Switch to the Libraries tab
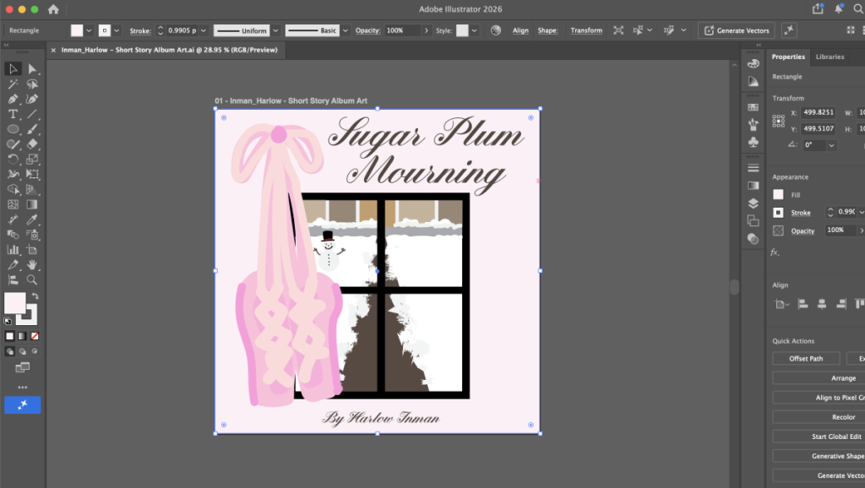The width and height of the screenshot is (865, 488). coord(830,57)
